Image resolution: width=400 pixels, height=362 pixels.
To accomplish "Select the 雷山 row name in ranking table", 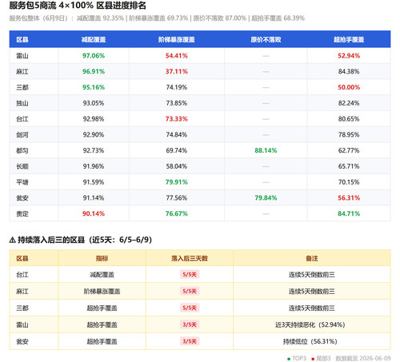I will pos(22,56).
